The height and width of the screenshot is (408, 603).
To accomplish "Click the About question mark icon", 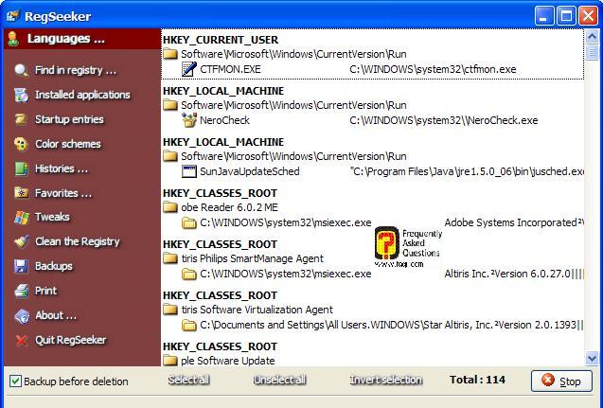I will click(x=22, y=316).
